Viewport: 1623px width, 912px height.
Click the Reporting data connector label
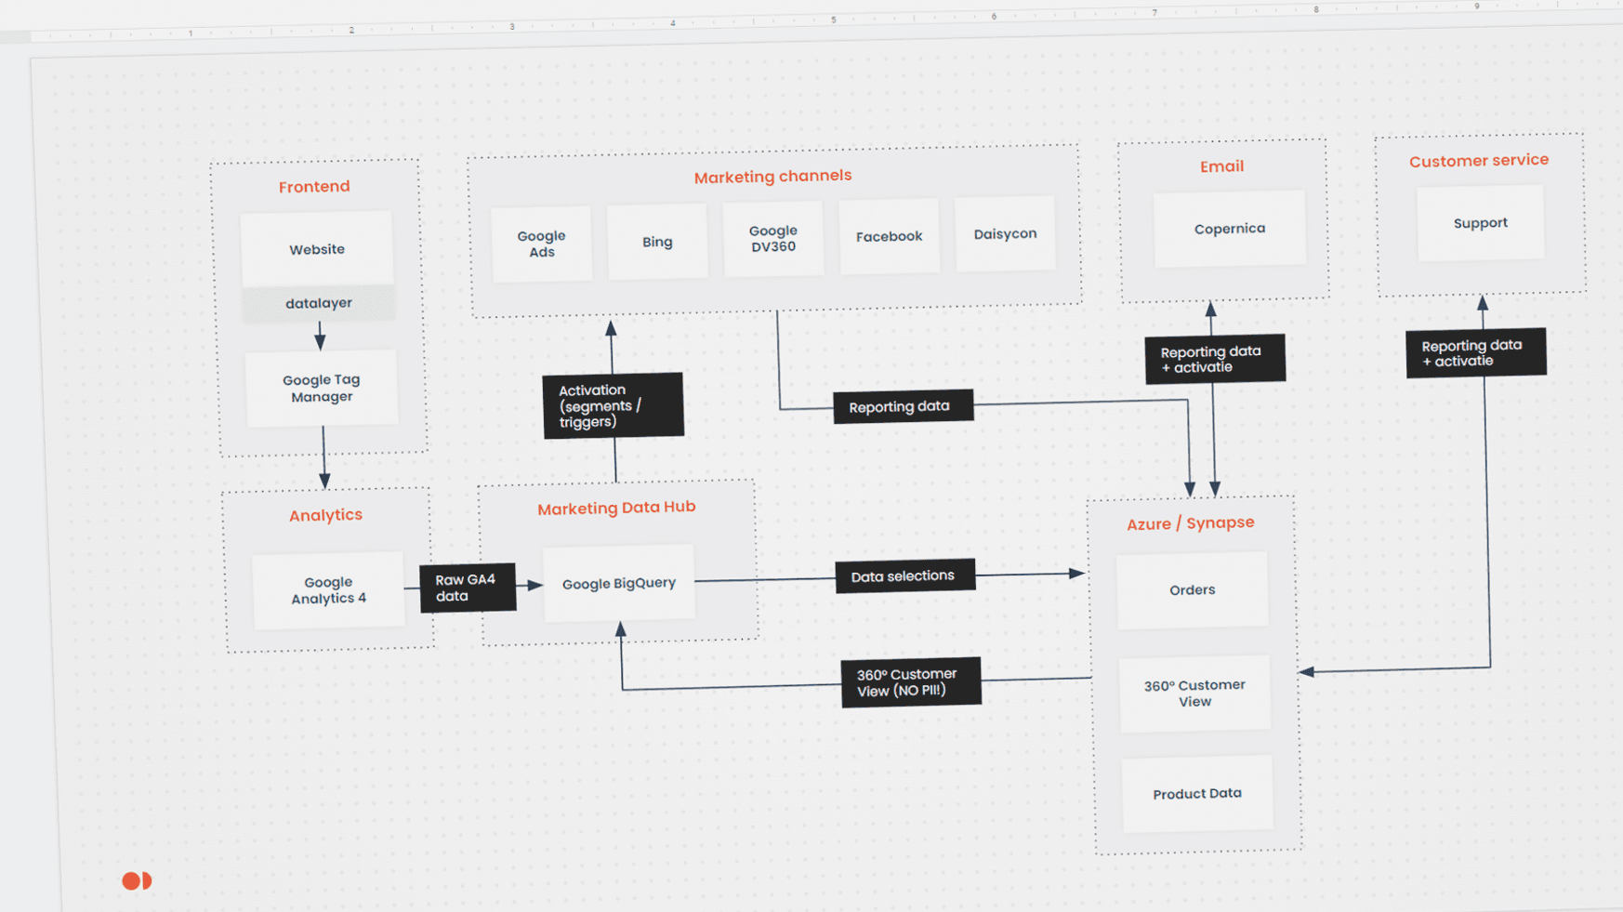click(x=904, y=406)
